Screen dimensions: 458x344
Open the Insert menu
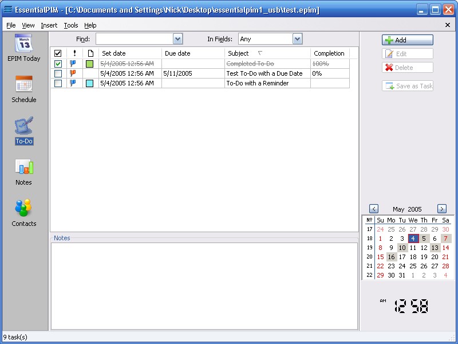click(x=49, y=25)
